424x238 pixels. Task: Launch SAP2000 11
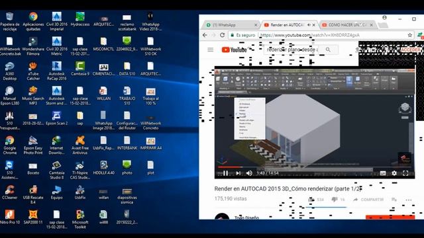[33, 218]
